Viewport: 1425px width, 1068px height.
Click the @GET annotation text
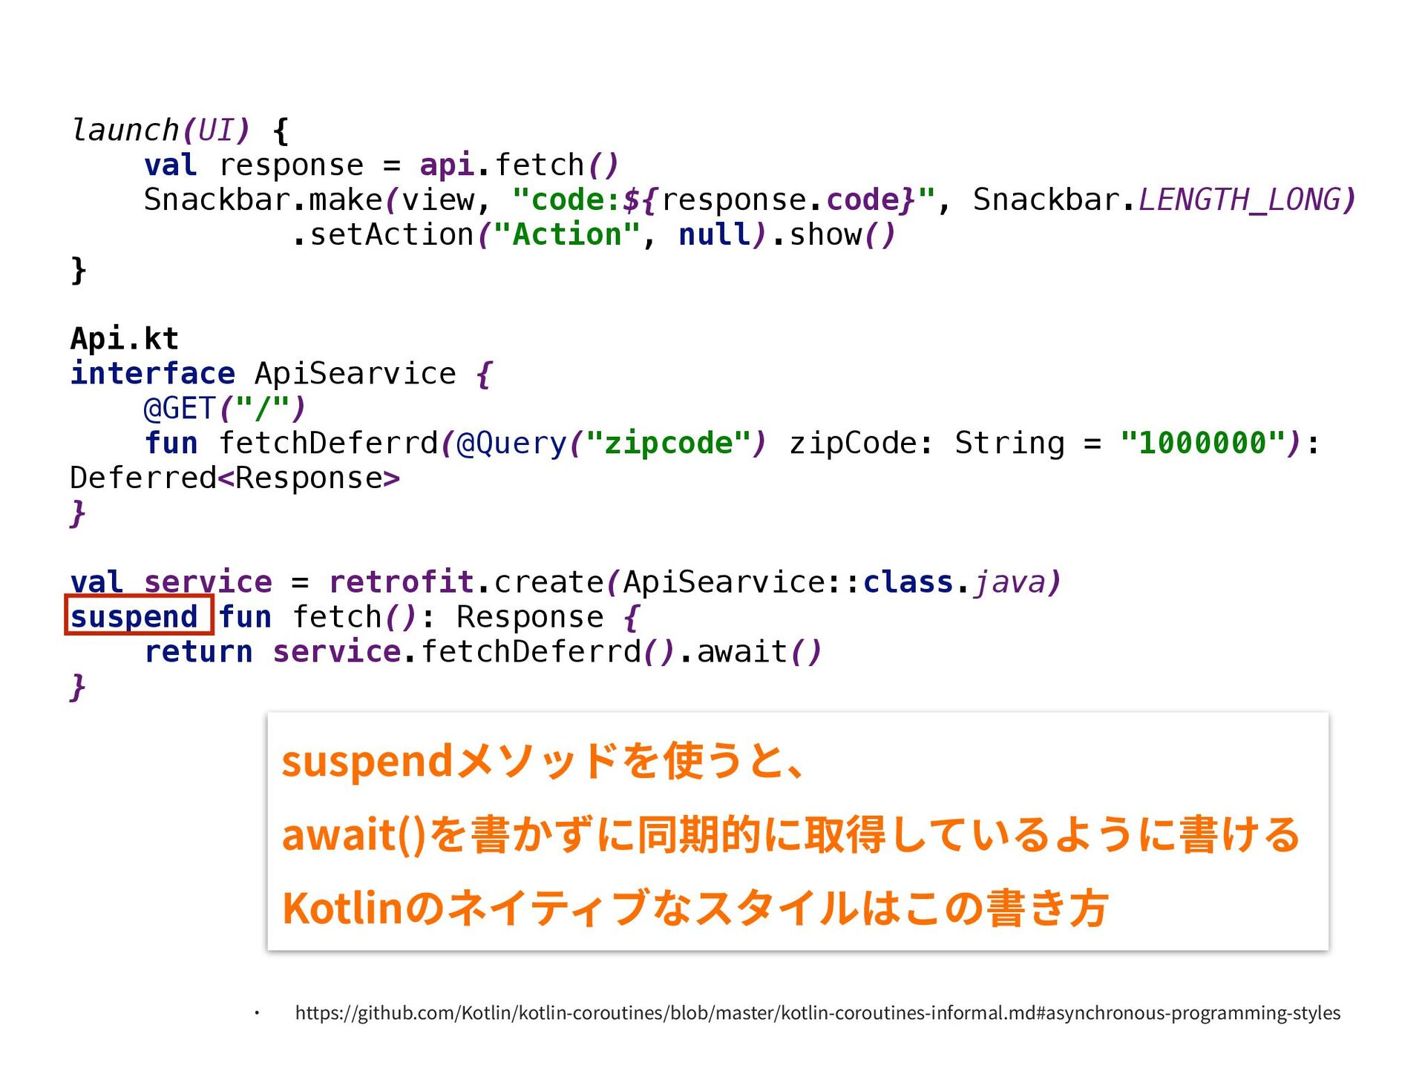pos(180,408)
